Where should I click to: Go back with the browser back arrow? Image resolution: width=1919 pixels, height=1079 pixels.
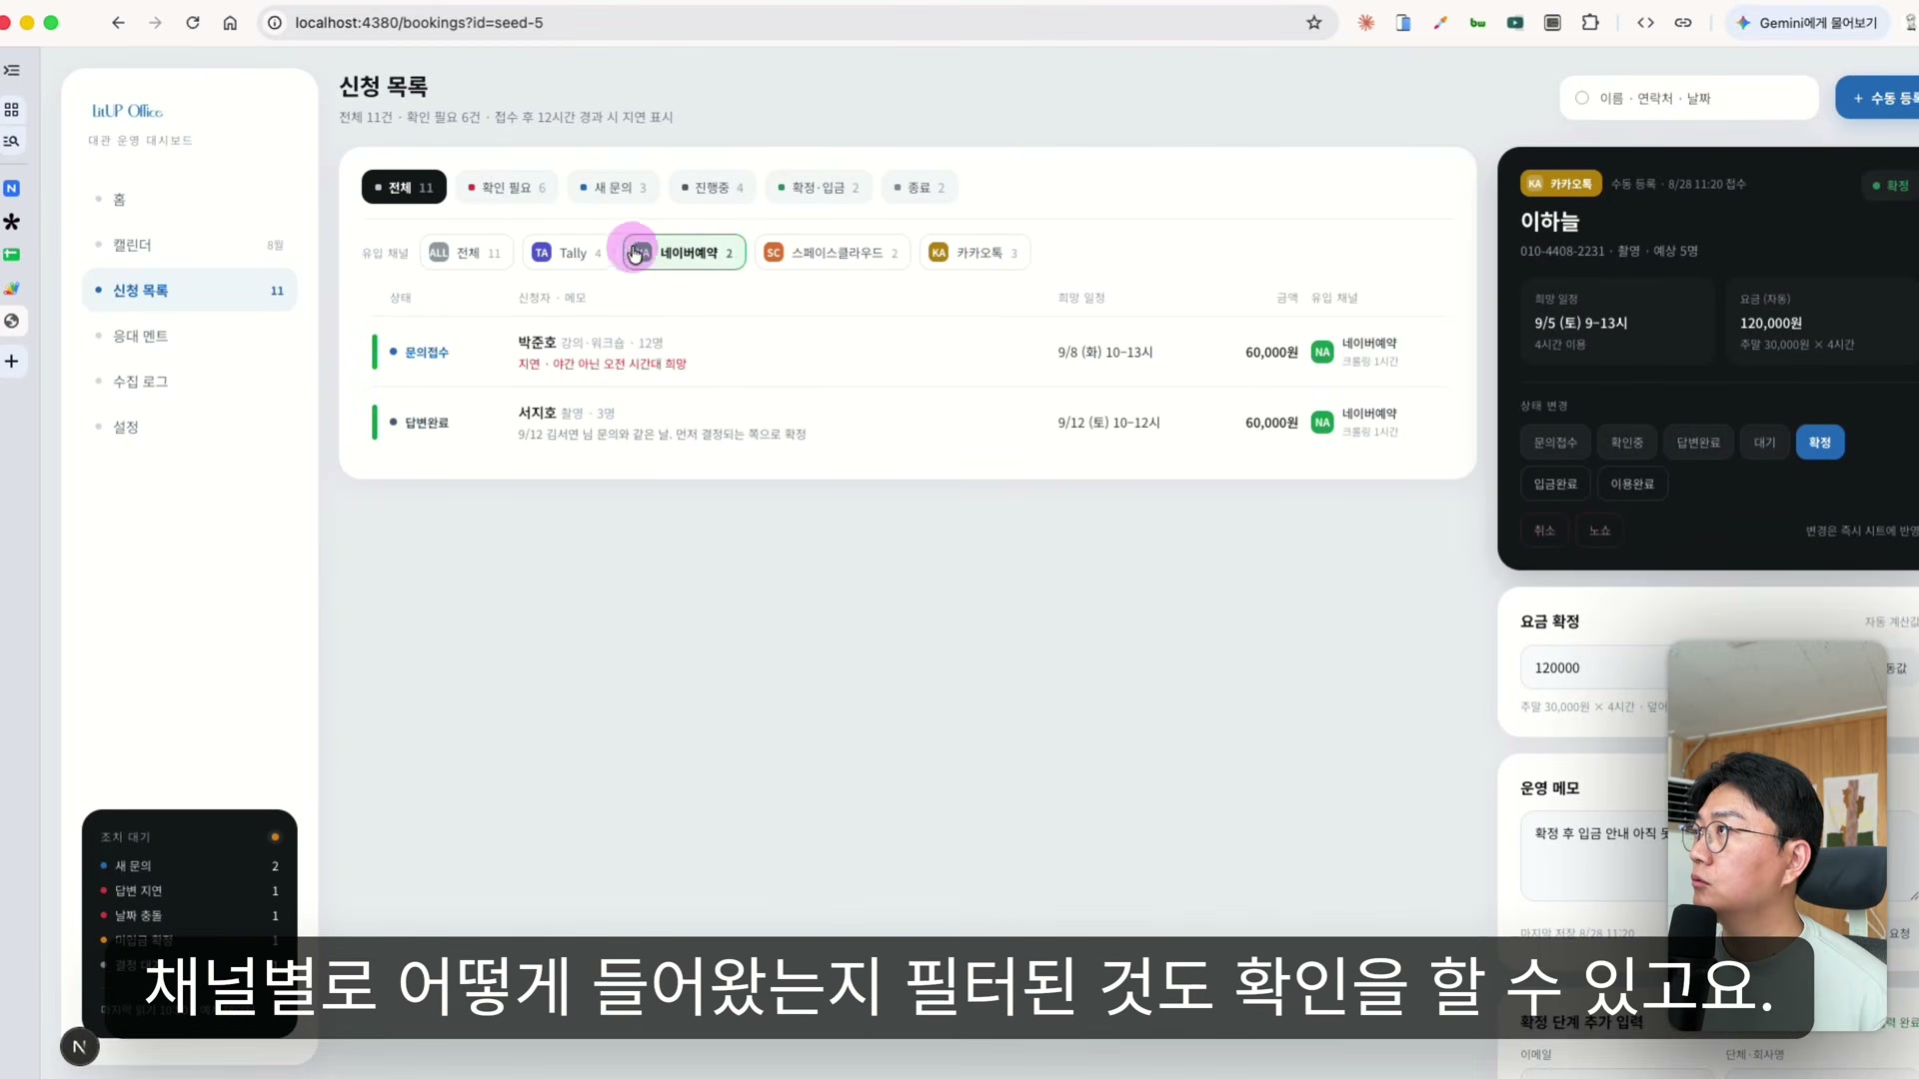point(118,22)
